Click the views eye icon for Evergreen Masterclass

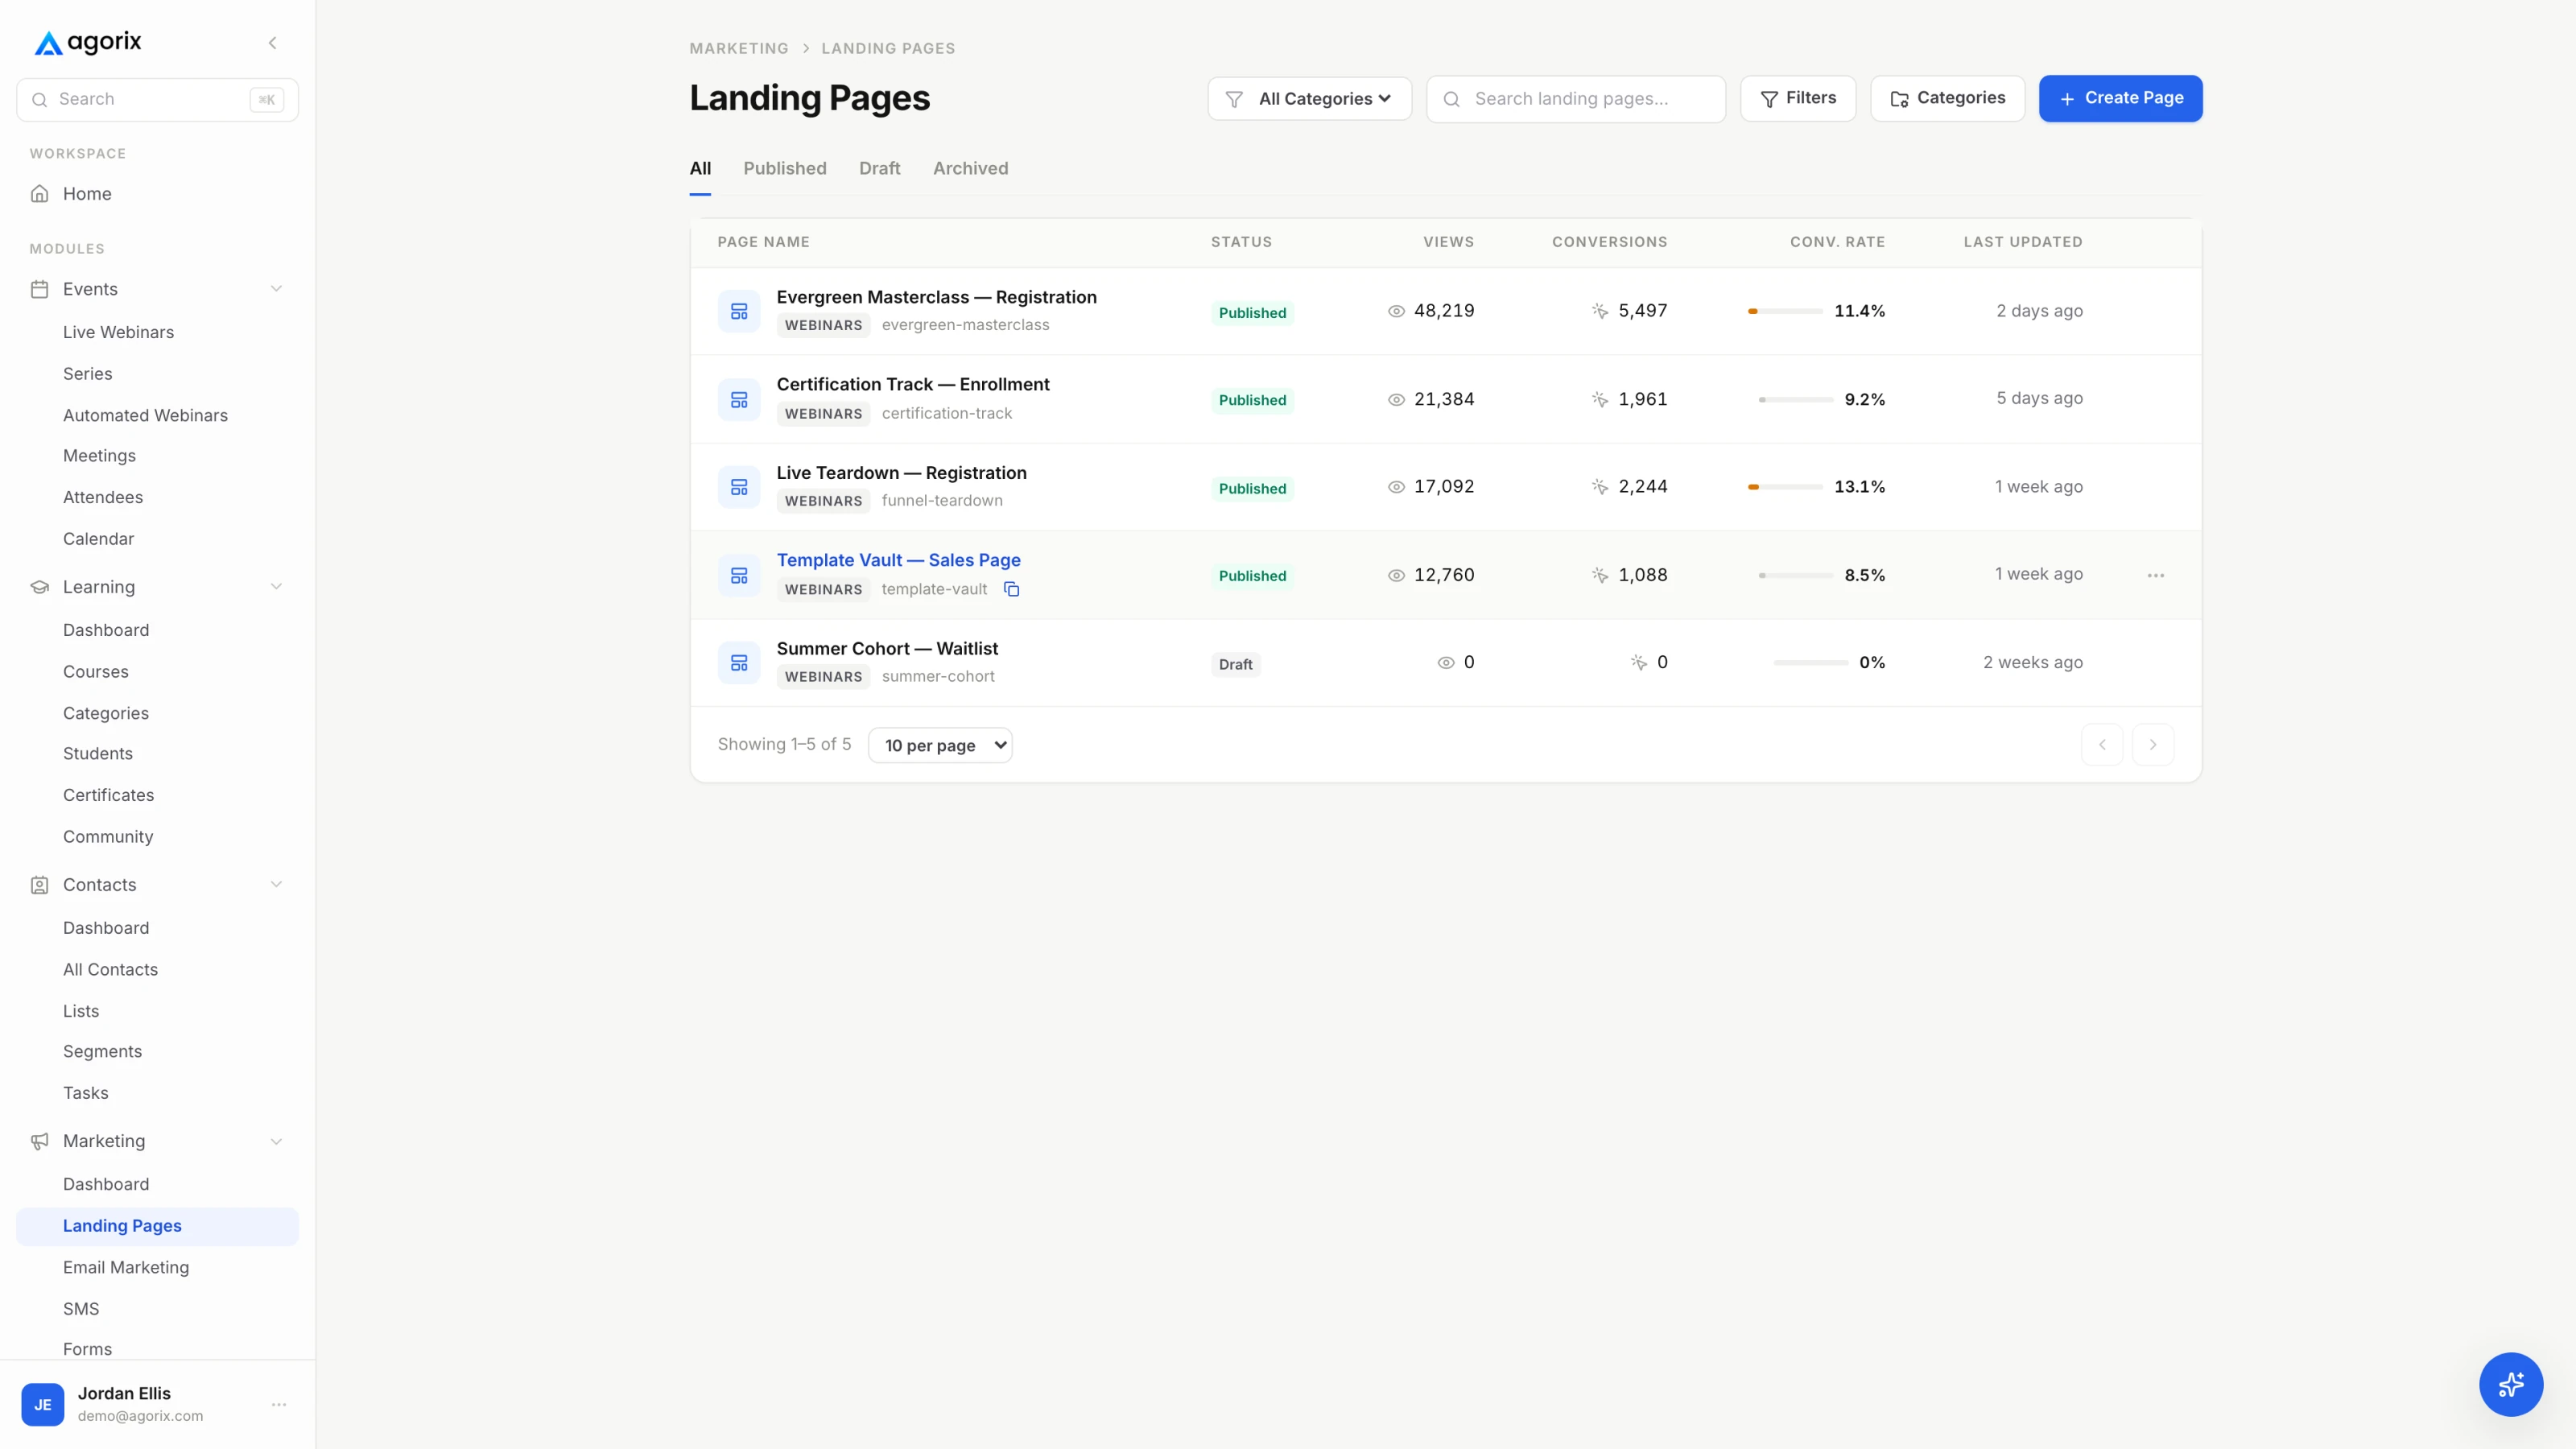coord(1396,311)
